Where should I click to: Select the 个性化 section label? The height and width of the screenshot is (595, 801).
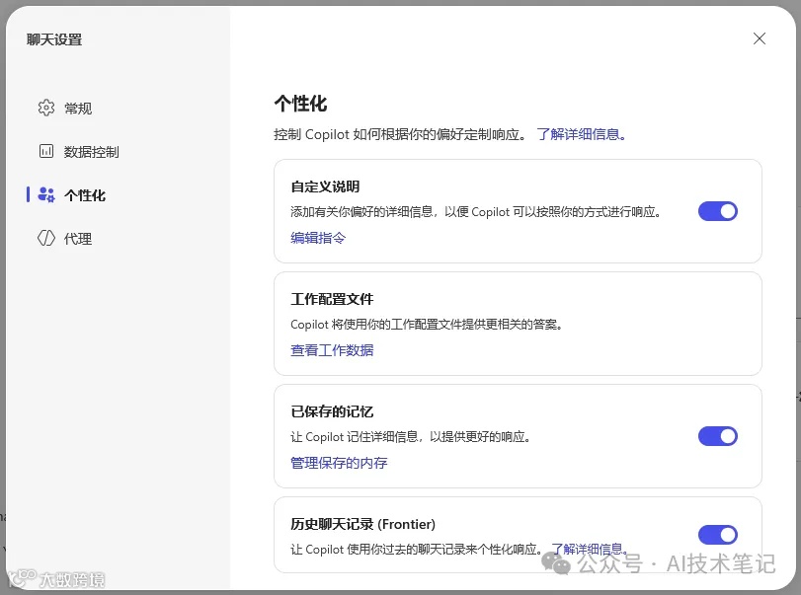85,195
